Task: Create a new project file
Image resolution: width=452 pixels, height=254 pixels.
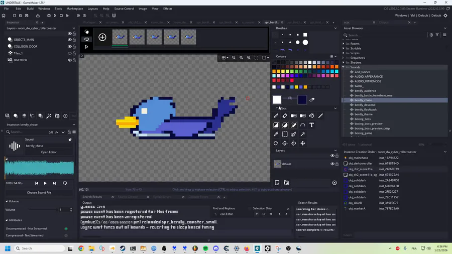Action: coord(15,16)
